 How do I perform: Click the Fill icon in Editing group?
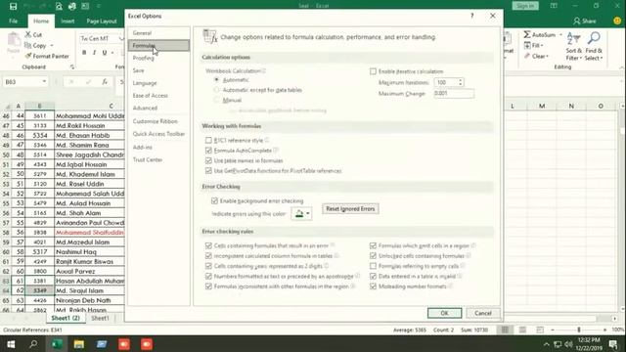pyautogui.click(x=527, y=46)
